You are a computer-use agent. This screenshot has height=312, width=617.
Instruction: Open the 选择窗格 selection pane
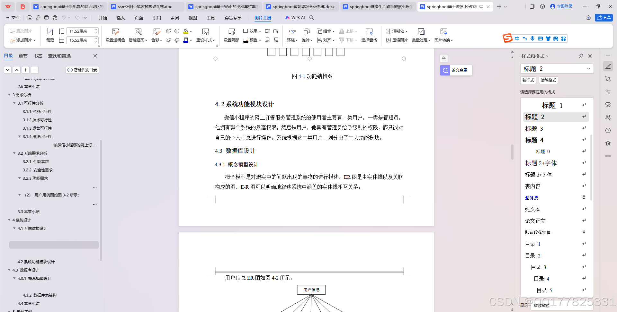pyautogui.click(x=369, y=35)
